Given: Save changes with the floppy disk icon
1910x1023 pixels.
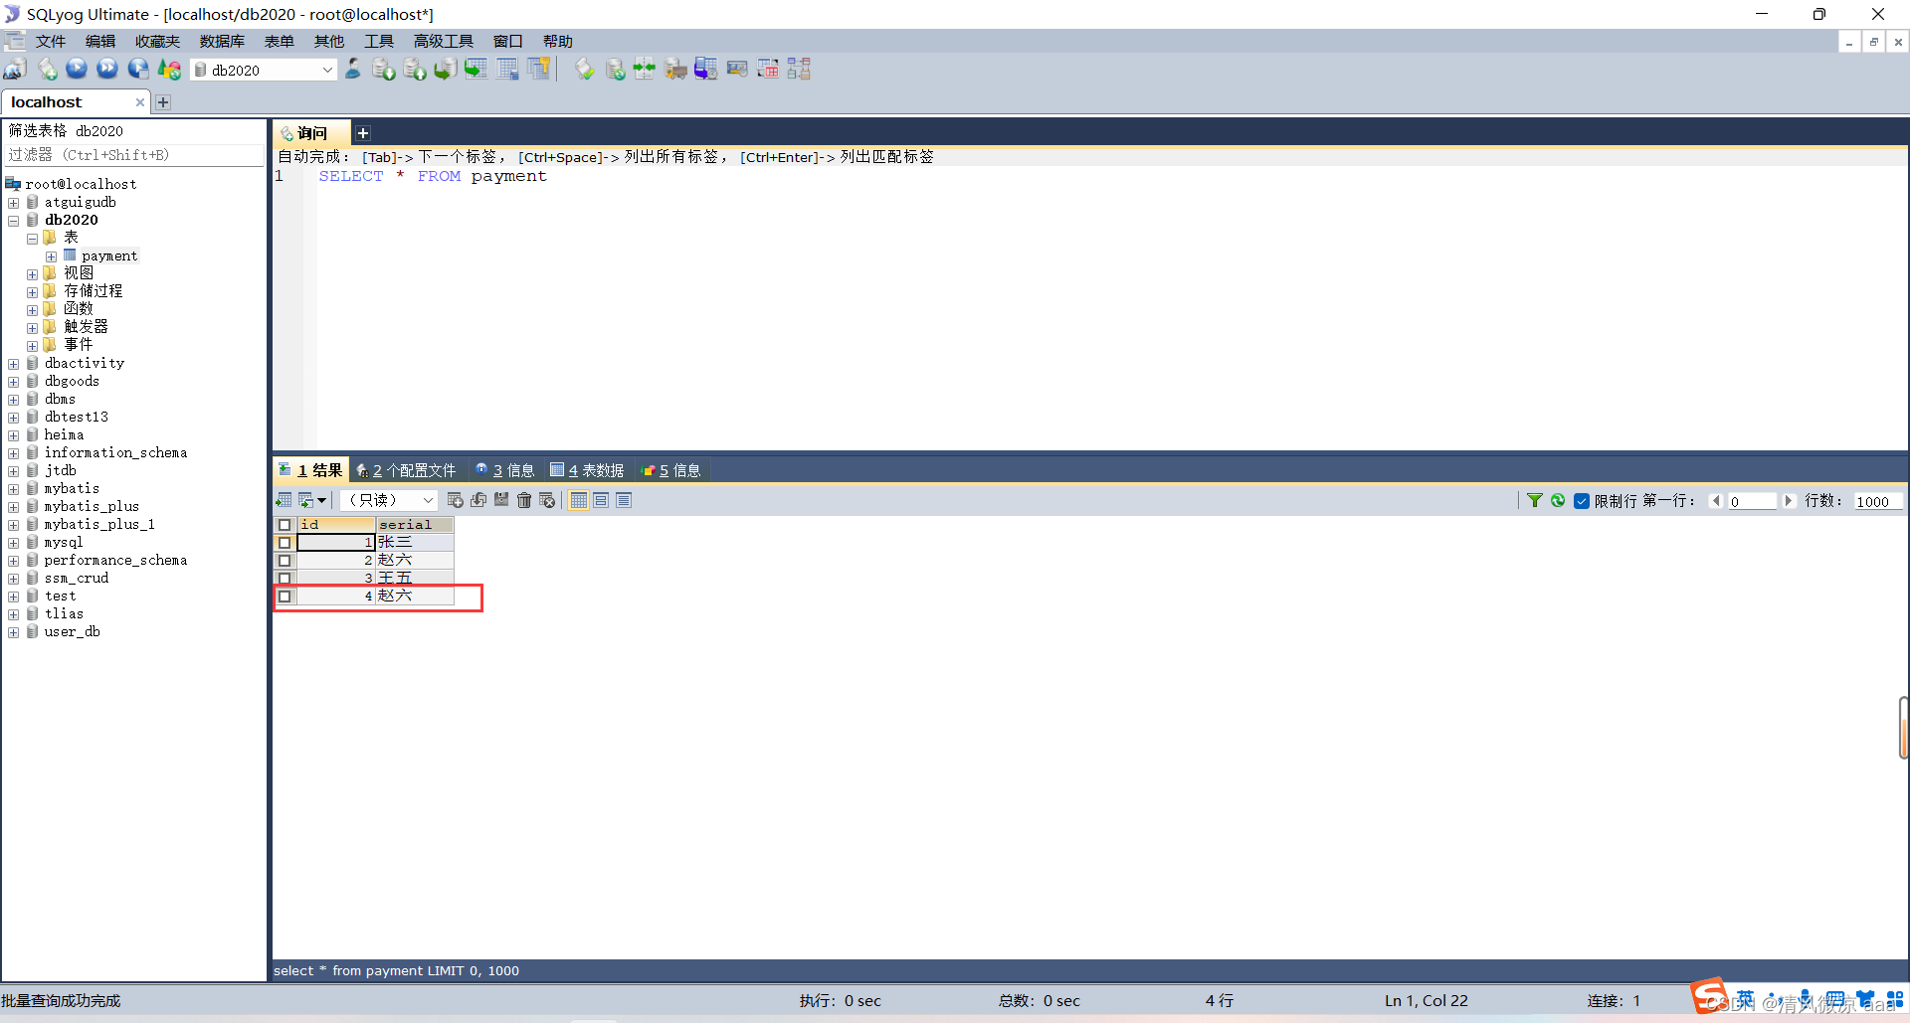Looking at the screenshot, I should [501, 500].
